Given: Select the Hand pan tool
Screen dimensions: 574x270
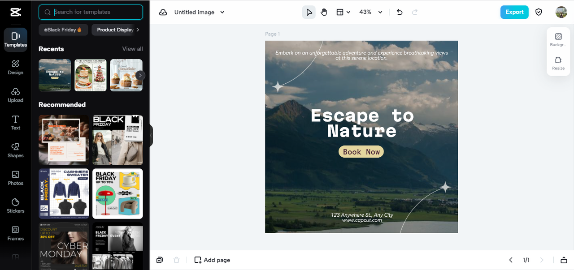Looking at the screenshot, I should click(x=324, y=12).
